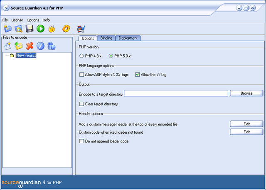Click New Project folder icon in tree
This screenshot has height=190, width=266.
tap(12, 55)
